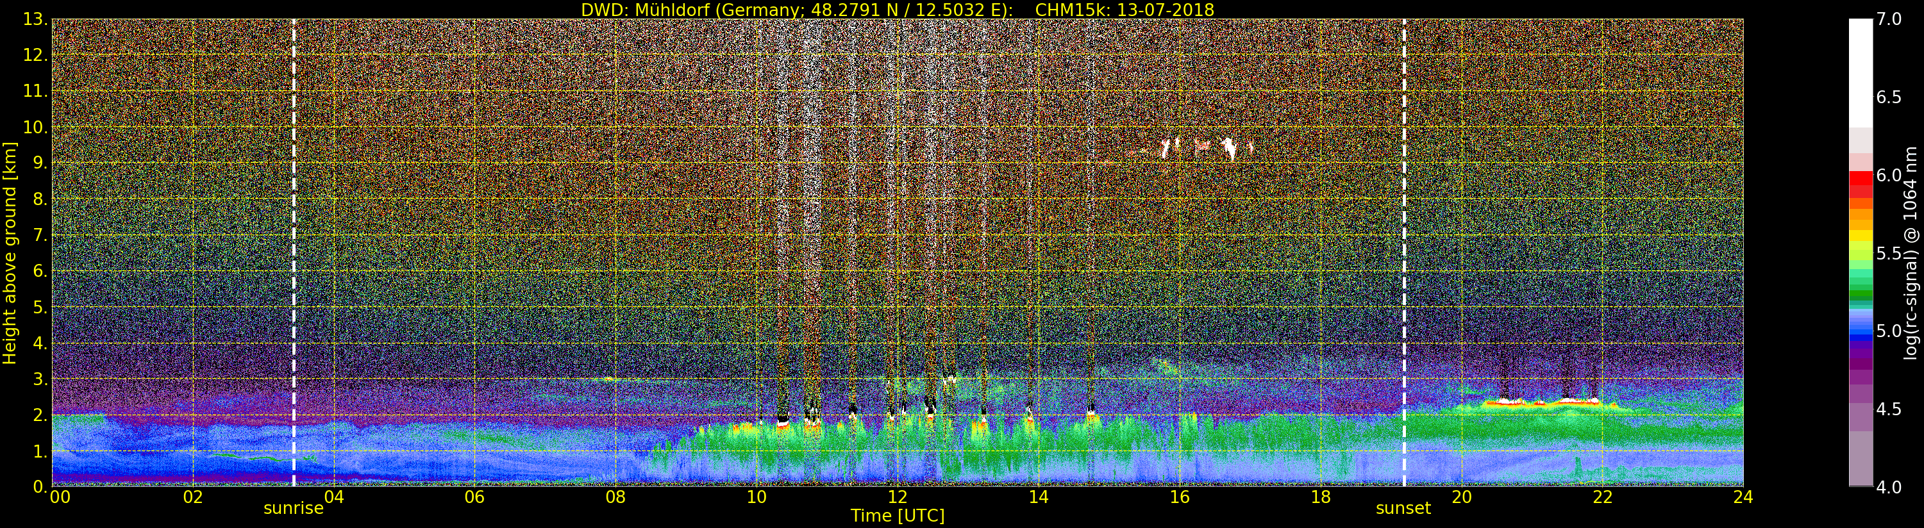Click the '14' time tick label
1924x528 pixels.
pos(1038,497)
